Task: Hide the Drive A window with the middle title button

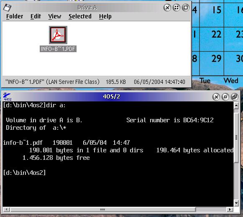Action: pyautogui.click(x=176, y=8)
